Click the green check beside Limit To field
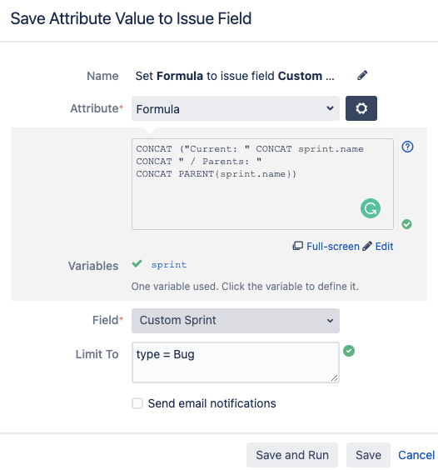Image resolution: width=438 pixels, height=470 pixels. [x=349, y=351]
